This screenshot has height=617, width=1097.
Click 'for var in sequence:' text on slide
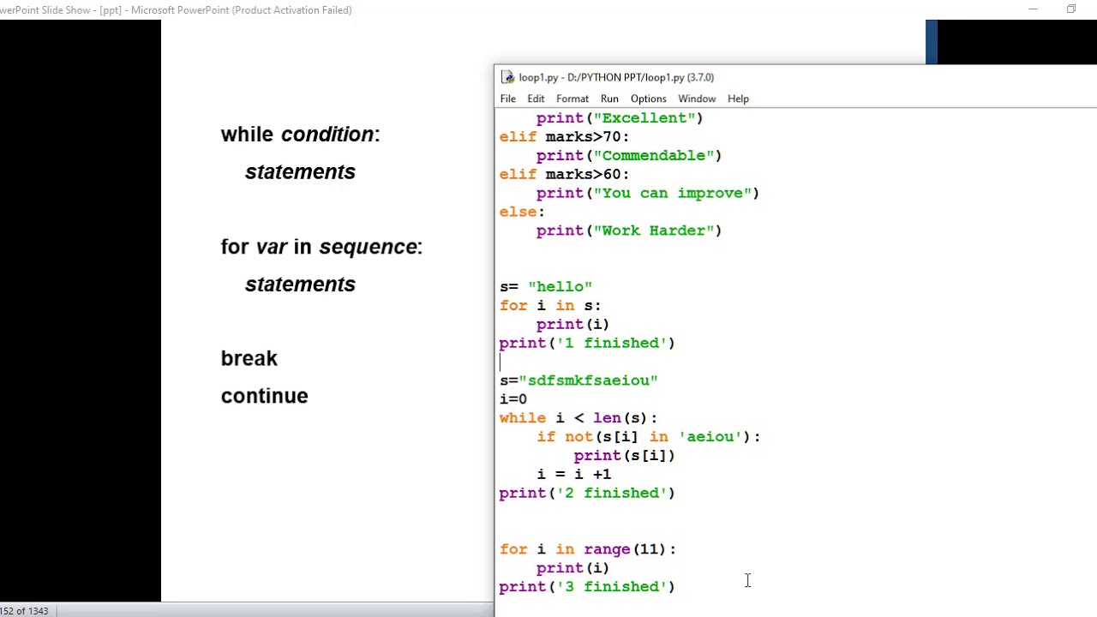click(x=321, y=247)
